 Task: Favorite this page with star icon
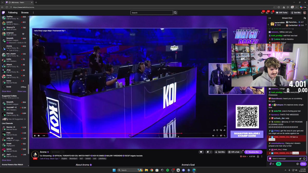tap(274, 7)
